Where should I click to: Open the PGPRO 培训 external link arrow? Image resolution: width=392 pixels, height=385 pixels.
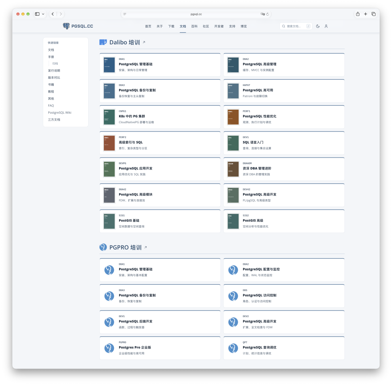(x=146, y=247)
